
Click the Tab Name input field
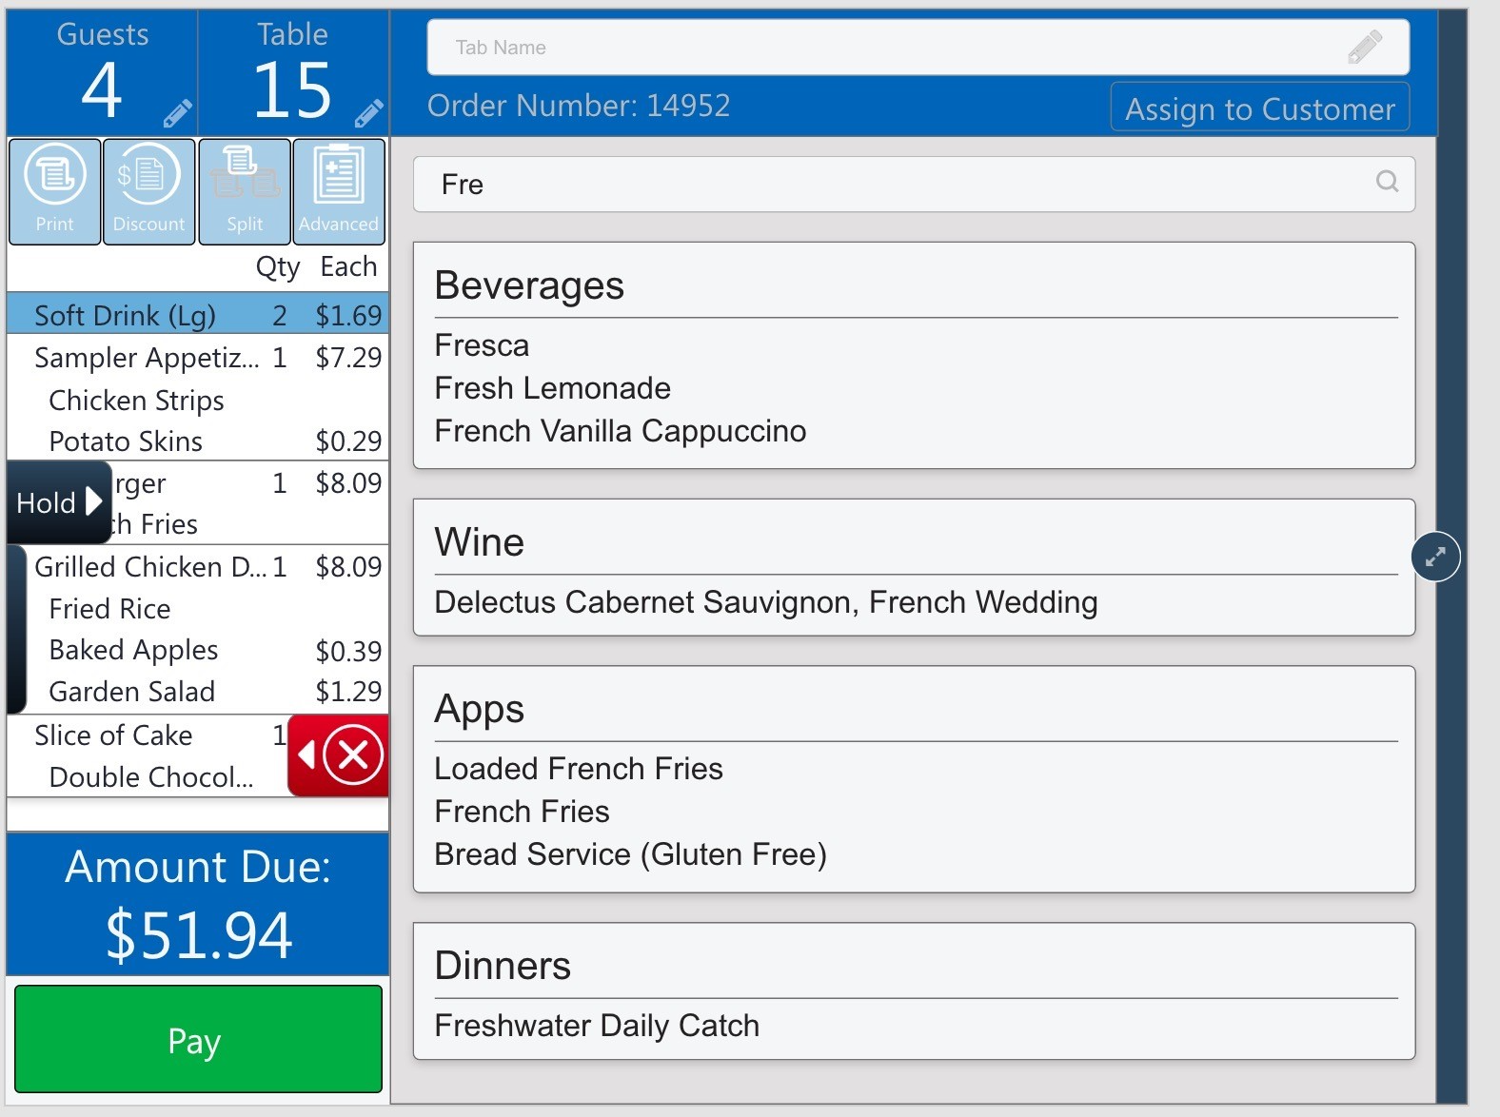(x=918, y=47)
